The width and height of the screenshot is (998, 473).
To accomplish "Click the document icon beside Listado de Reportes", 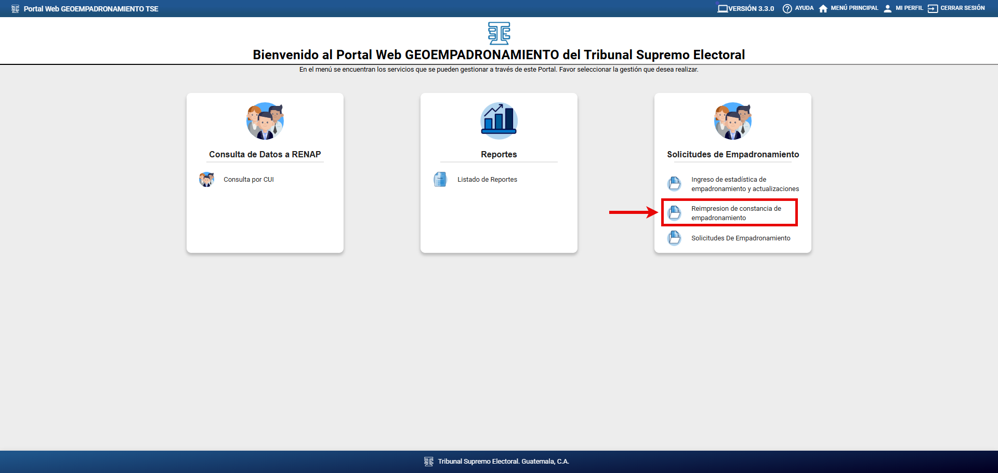I will 440,180.
